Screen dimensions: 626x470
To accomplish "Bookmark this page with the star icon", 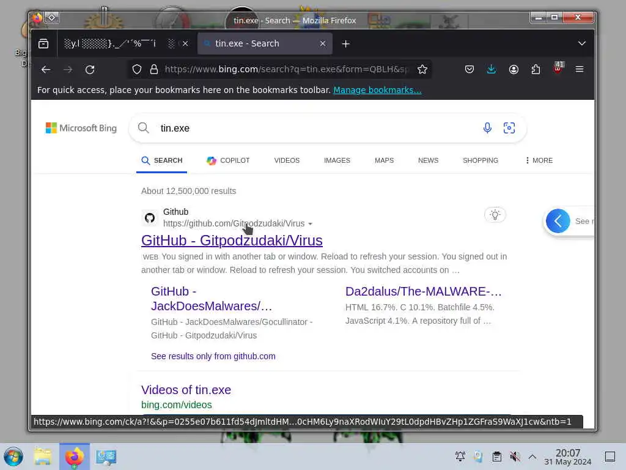I will [x=422, y=70].
